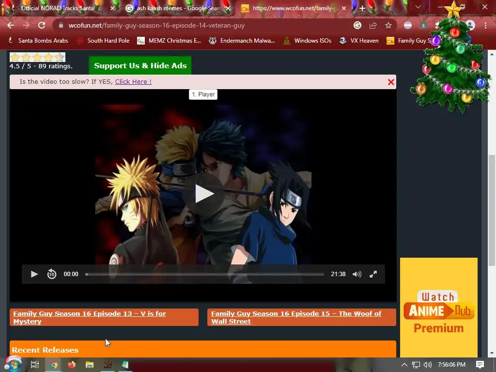Select the '1. Player' button
This screenshot has width=496, height=372.
[x=203, y=94]
